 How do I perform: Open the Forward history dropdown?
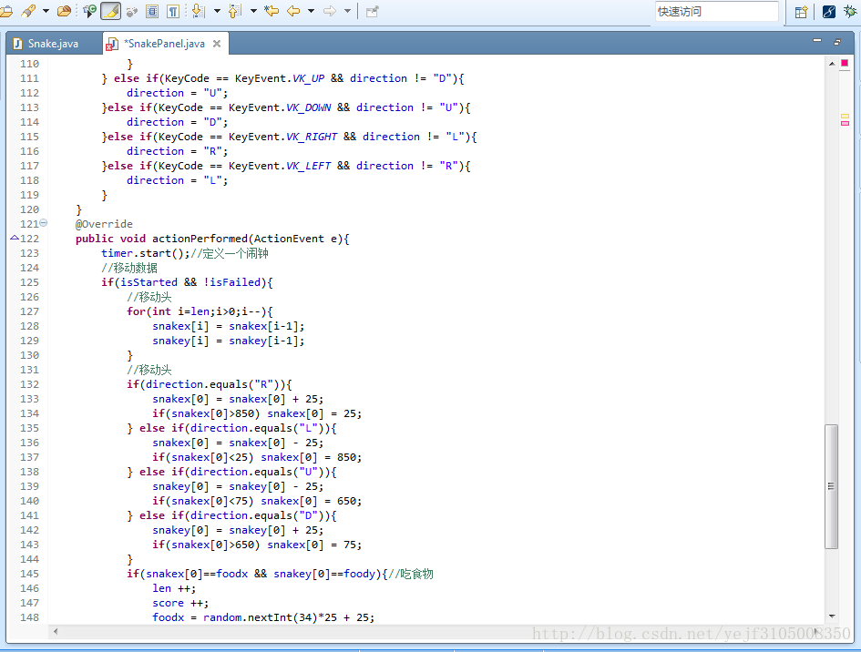click(347, 11)
